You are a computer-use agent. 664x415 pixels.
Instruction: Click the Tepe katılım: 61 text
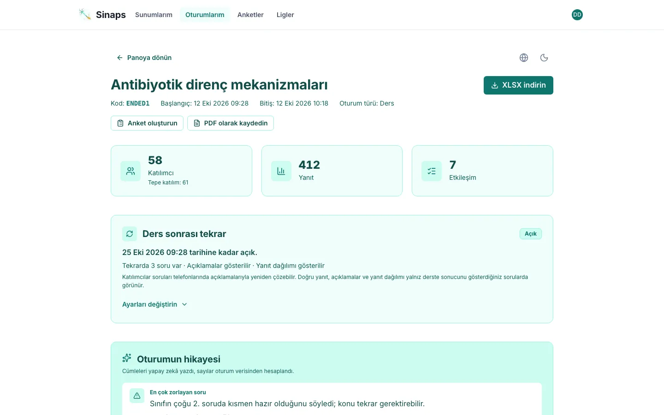tap(168, 183)
